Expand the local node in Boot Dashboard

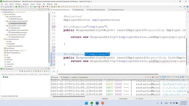click(x=2, y=77)
